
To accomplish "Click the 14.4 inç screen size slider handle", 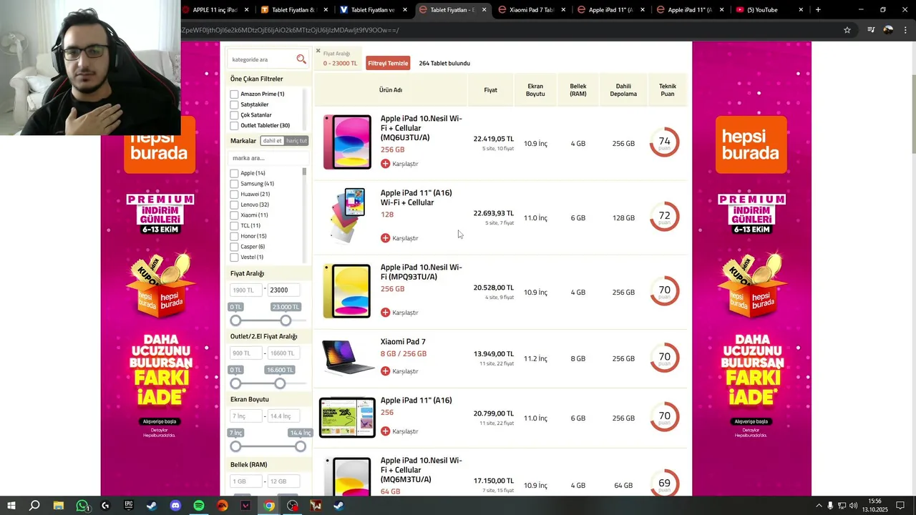I will click(x=301, y=446).
